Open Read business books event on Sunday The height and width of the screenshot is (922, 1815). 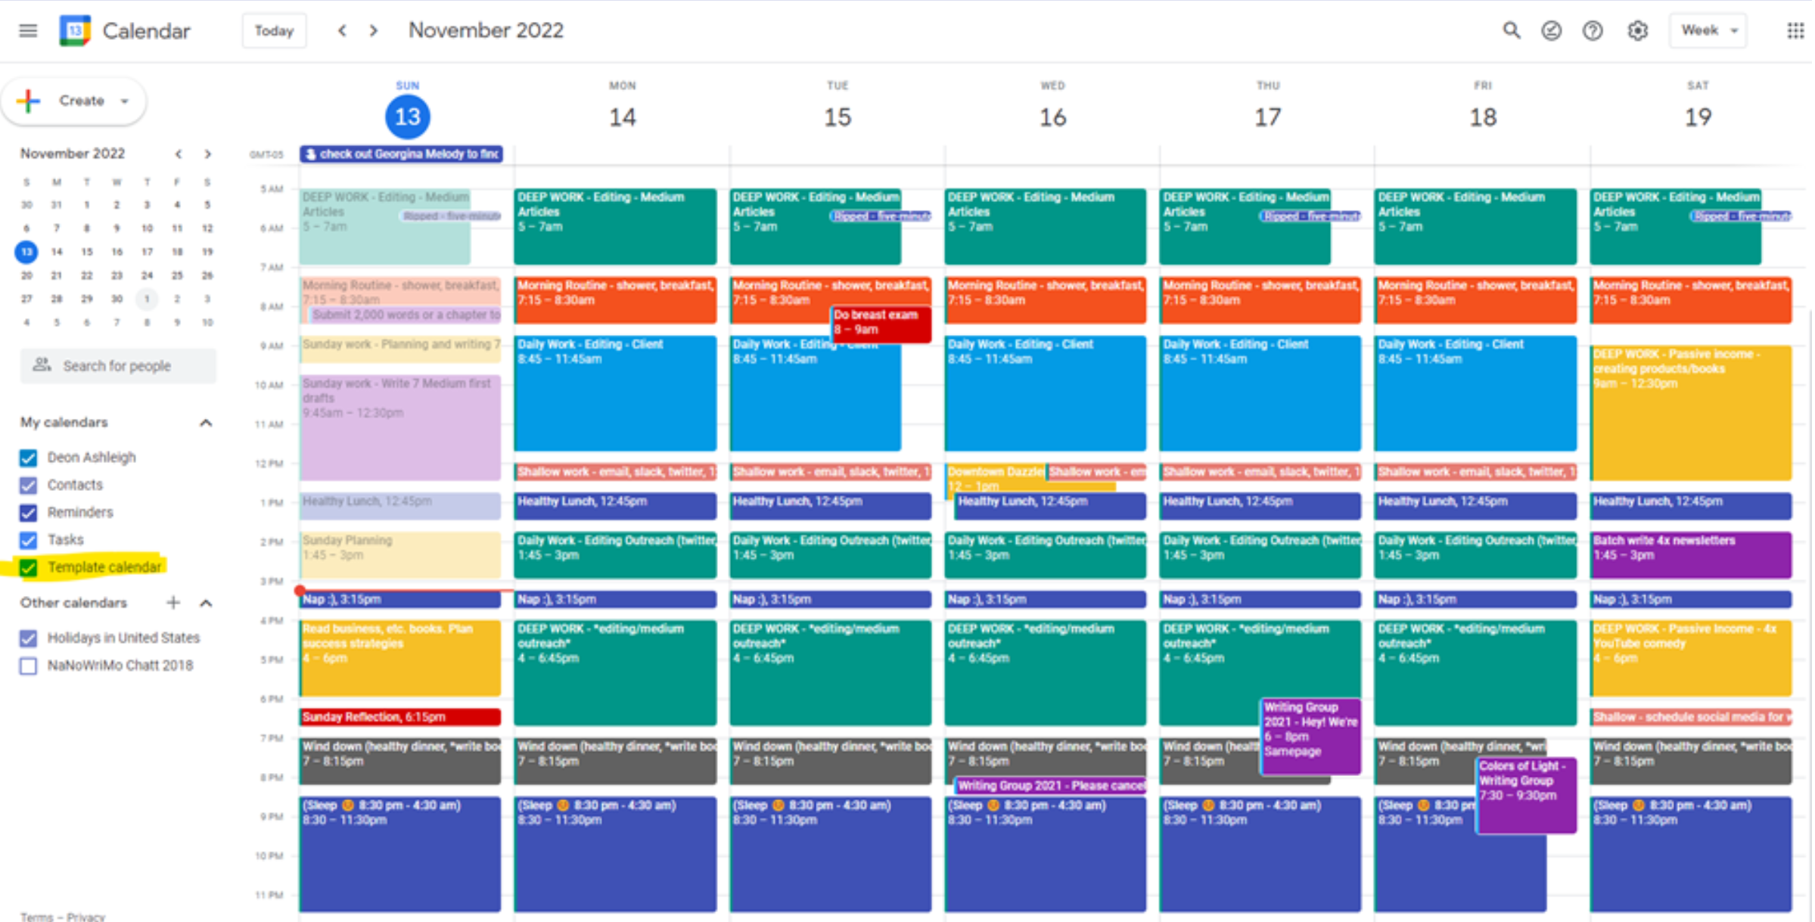(x=400, y=658)
